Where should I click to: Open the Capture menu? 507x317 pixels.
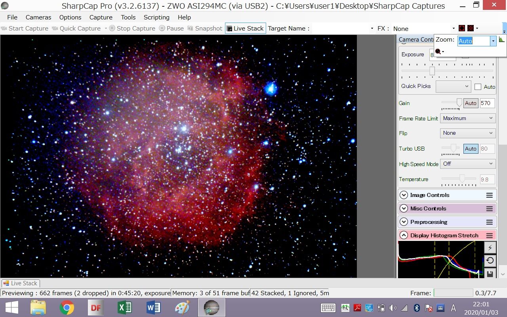(101, 17)
